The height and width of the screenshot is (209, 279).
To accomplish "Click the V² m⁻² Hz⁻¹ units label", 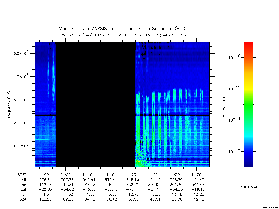I will [224, 105].
